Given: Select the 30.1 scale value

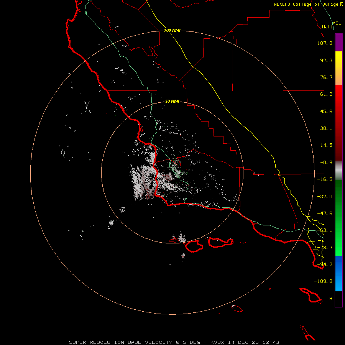Looking at the screenshot, I should click(326, 128).
